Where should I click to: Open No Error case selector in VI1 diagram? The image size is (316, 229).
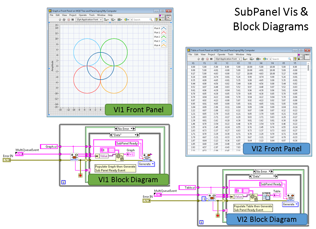(x=125, y=129)
